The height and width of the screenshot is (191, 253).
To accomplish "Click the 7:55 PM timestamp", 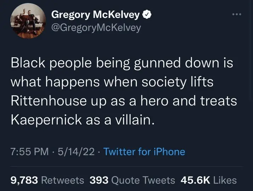I will coord(29,152).
